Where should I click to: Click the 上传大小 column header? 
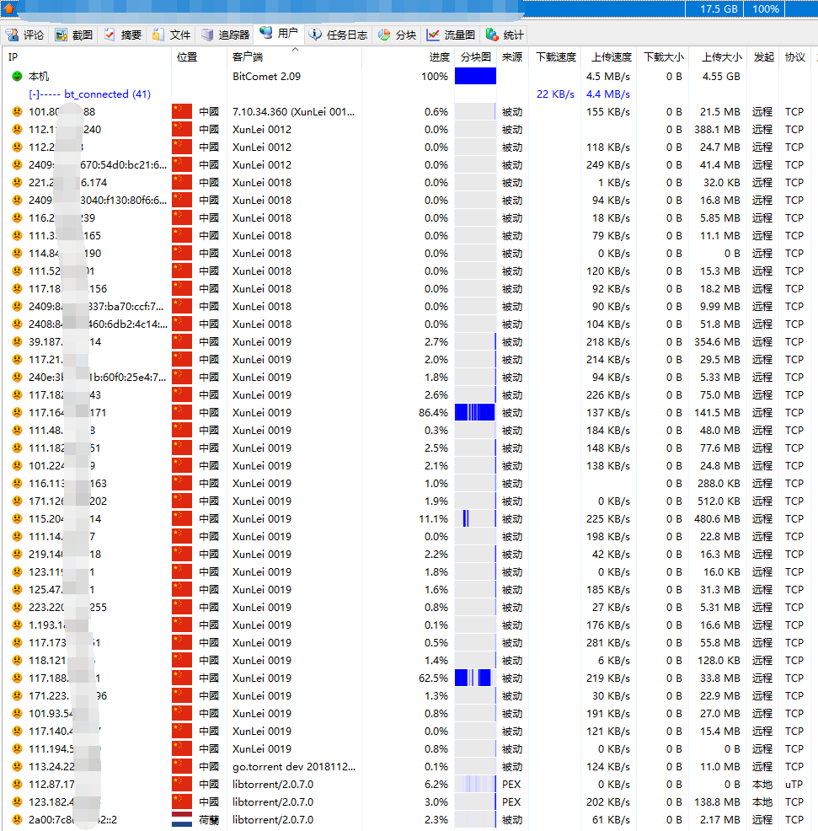[x=721, y=57]
